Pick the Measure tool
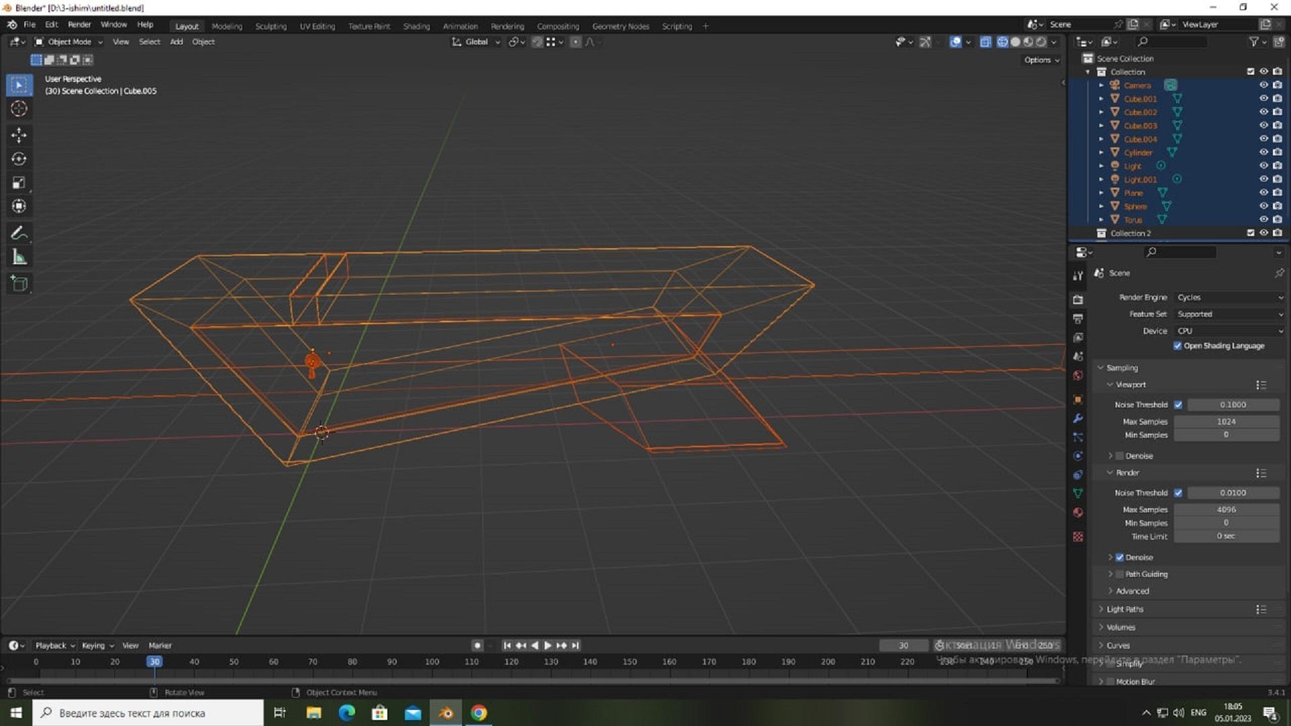The image size is (1291, 726). [19, 257]
